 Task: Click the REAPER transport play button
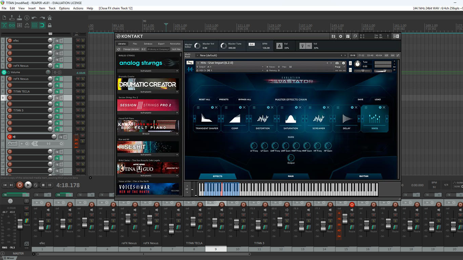tap(28, 185)
